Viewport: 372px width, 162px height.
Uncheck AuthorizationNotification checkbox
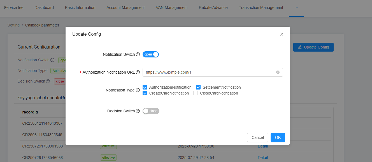(145, 87)
